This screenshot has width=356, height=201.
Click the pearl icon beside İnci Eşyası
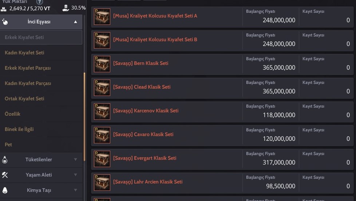5,22
